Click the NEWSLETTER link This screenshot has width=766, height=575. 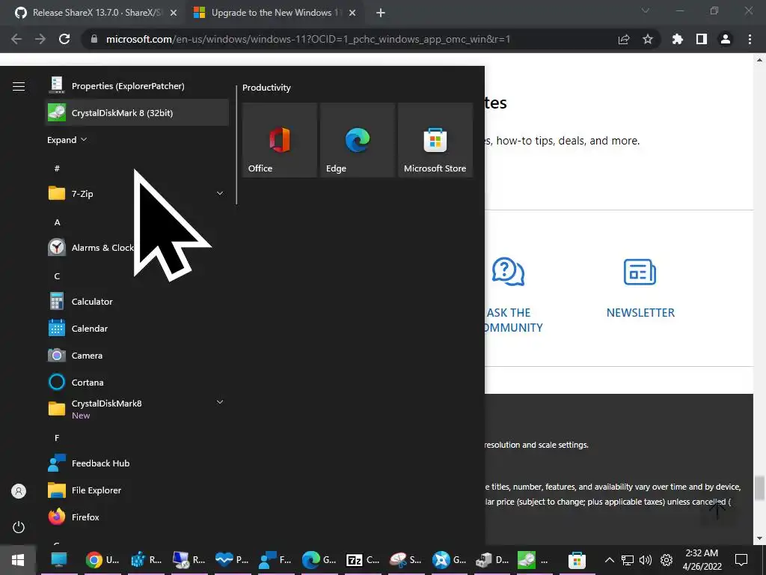tap(640, 312)
